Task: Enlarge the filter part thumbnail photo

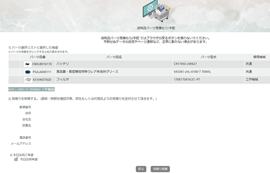Action: (x=28, y=80)
